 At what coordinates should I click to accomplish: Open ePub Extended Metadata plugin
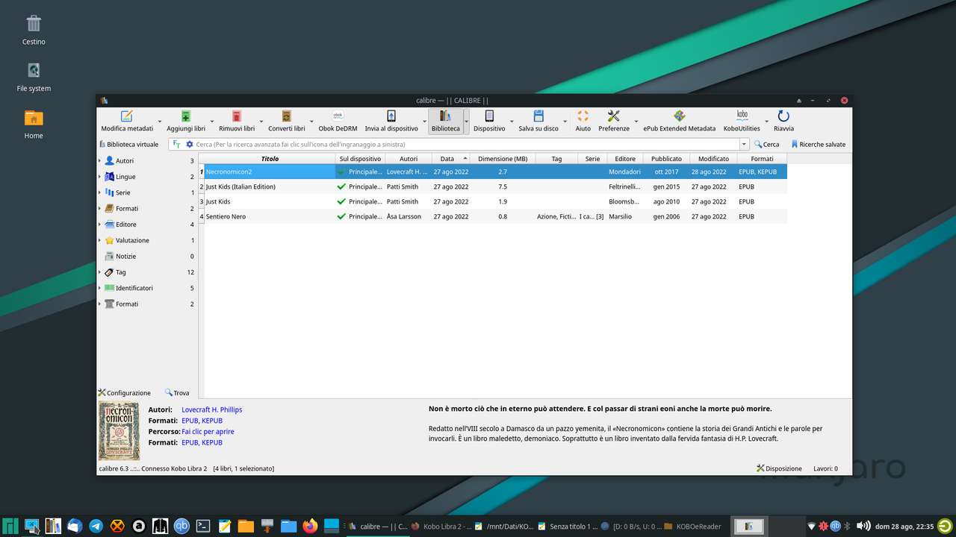coord(680,121)
